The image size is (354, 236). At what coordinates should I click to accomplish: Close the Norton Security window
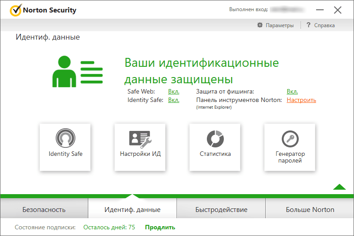tap(338, 10)
